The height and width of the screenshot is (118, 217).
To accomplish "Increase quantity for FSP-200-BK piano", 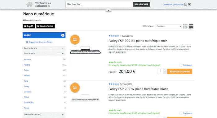I will pyautogui.click(x=165, y=70).
